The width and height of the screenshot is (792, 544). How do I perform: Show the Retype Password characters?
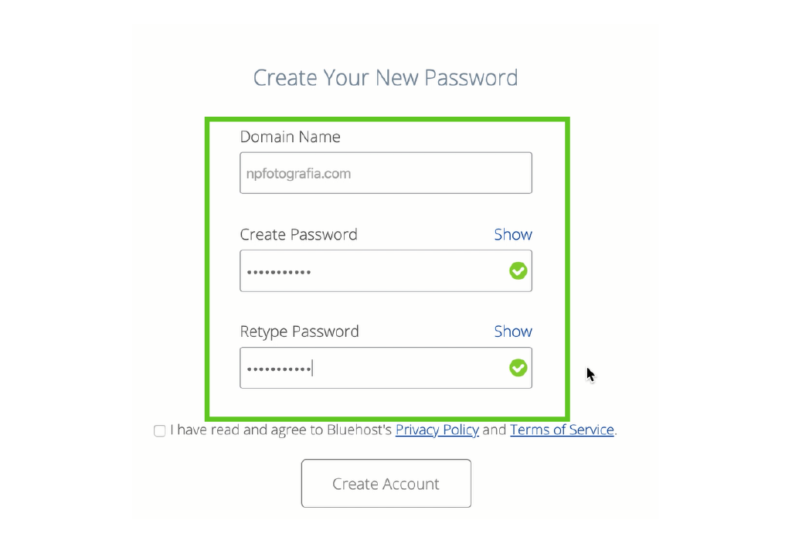[x=513, y=331]
